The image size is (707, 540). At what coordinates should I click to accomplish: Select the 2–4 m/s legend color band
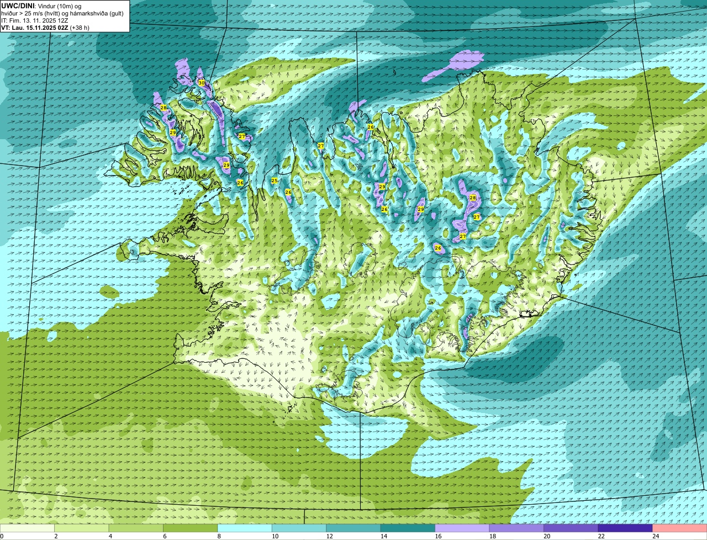[82, 528]
